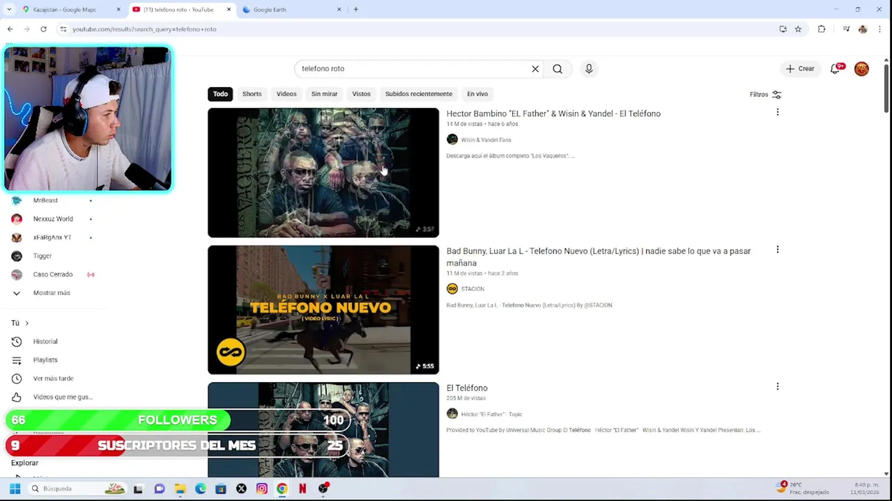Open Instagram from the taskbar

(x=261, y=488)
